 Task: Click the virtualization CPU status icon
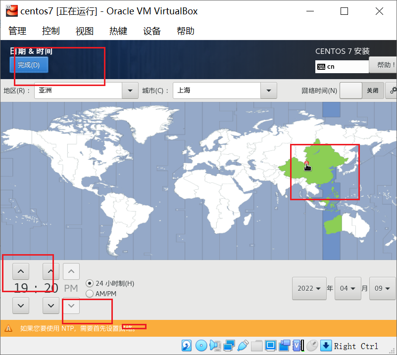coord(298,346)
